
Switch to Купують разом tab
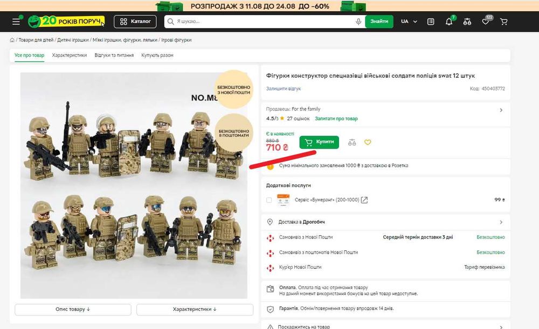point(157,55)
